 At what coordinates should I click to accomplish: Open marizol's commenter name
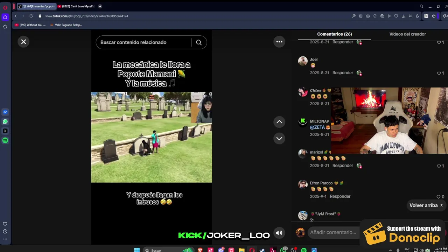(x=316, y=152)
